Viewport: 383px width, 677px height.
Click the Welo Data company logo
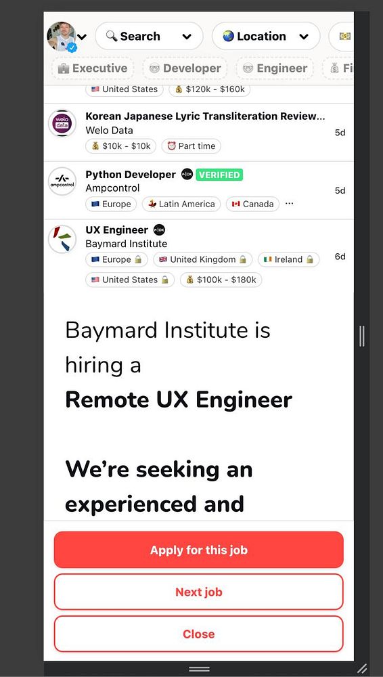pyautogui.click(x=62, y=123)
